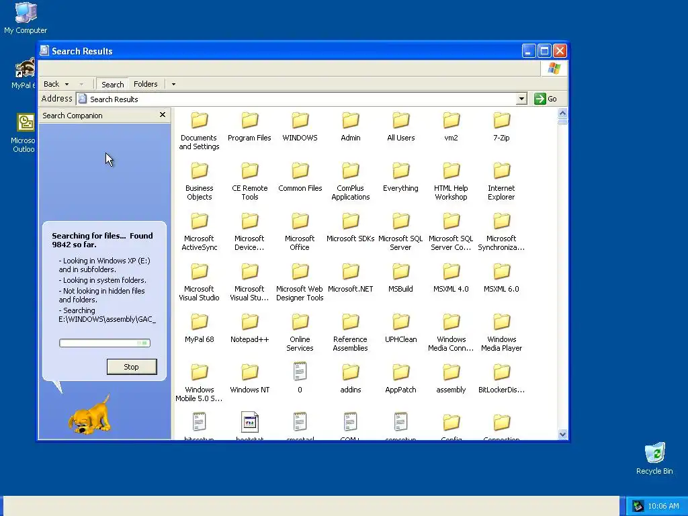688x516 pixels.
Task: Open the MyPal desktop shortcut
Action: [24, 73]
